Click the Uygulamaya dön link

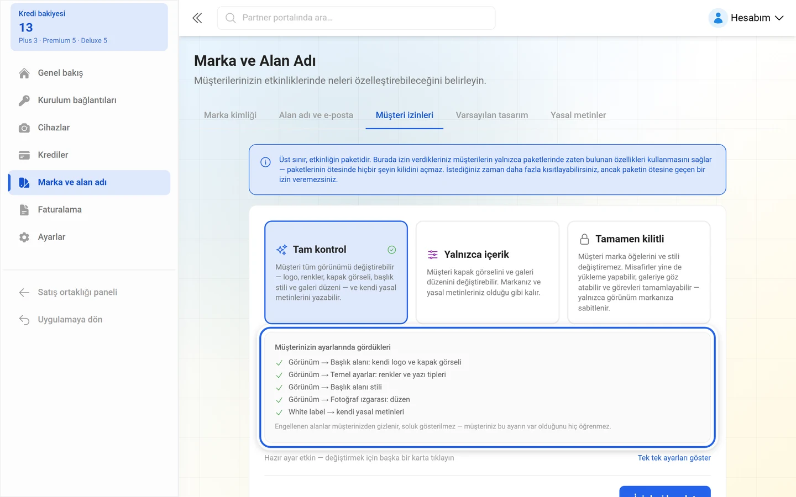pos(90,320)
